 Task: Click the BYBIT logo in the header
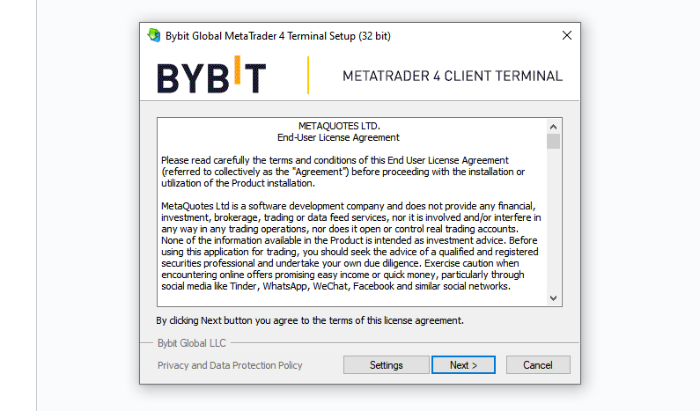click(211, 77)
